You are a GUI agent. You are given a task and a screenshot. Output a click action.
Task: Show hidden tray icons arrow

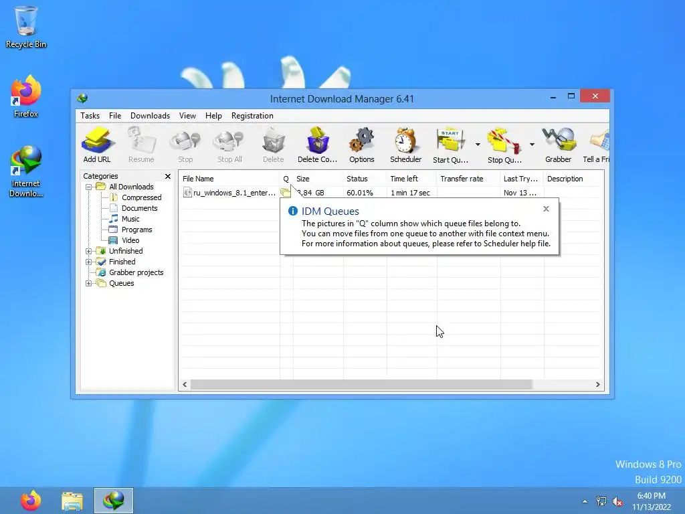585,502
